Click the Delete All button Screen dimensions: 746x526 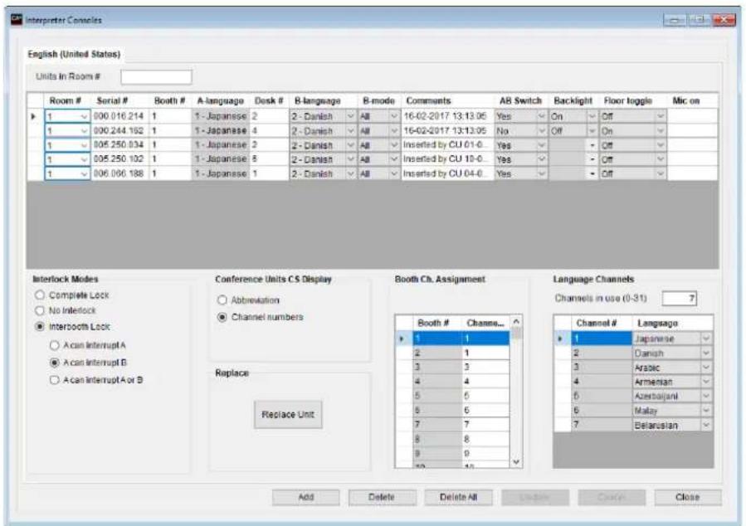coord(458,497)
